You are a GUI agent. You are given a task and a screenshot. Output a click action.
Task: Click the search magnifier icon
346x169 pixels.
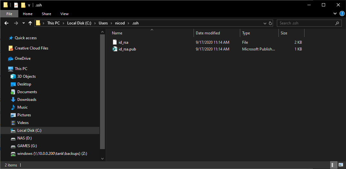[337, 23]
